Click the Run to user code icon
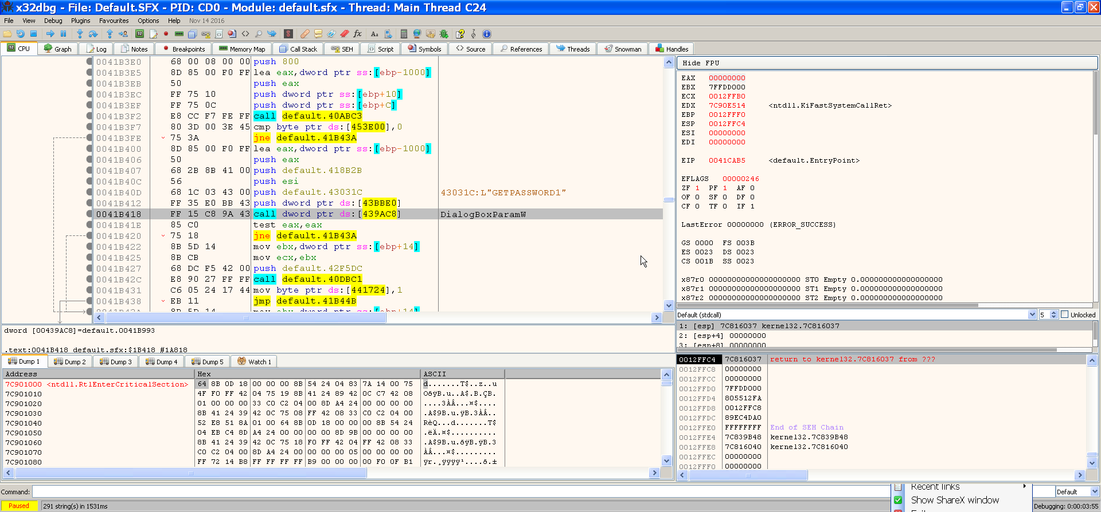 click(x=123, y=34)
